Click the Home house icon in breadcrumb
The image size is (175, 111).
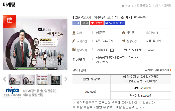(x=123, y=6)
